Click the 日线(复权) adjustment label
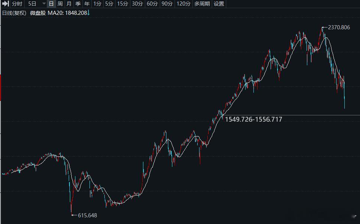The width and height of the screenshot is (360, 224). pyautogui.click(x=14, y=13)
